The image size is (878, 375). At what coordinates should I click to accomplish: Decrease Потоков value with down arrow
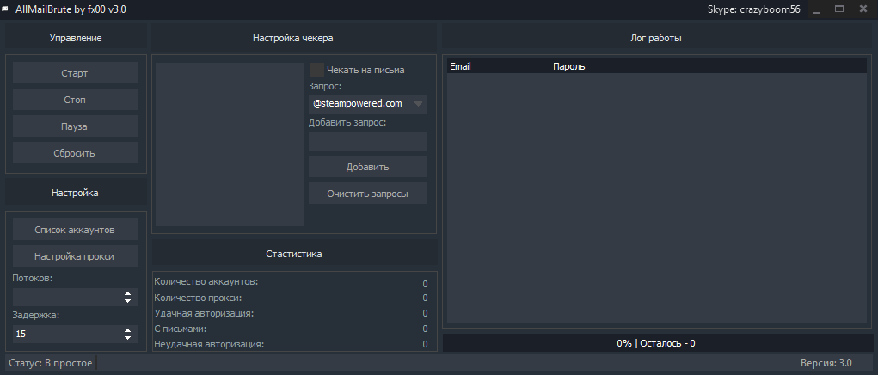[128, 301]
